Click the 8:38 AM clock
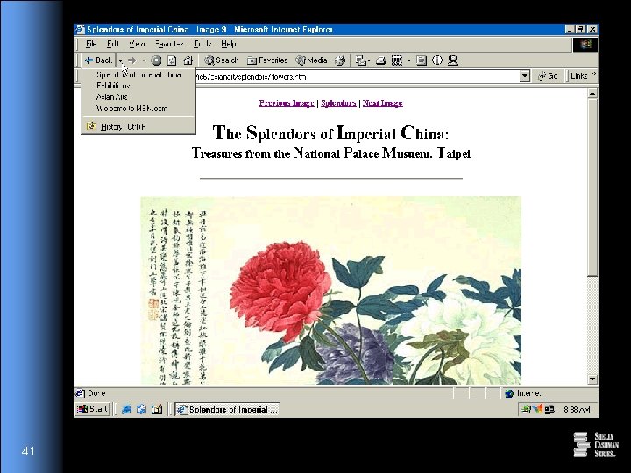Viewport: 631px width, 473px height. 577,410
